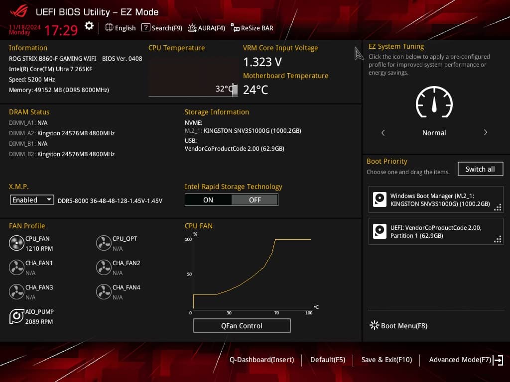This screenshot has width=510, height=382.
Task: Click Intel(R) Core(TM) Ultra 7 265KF line
Action: point(50,69)
